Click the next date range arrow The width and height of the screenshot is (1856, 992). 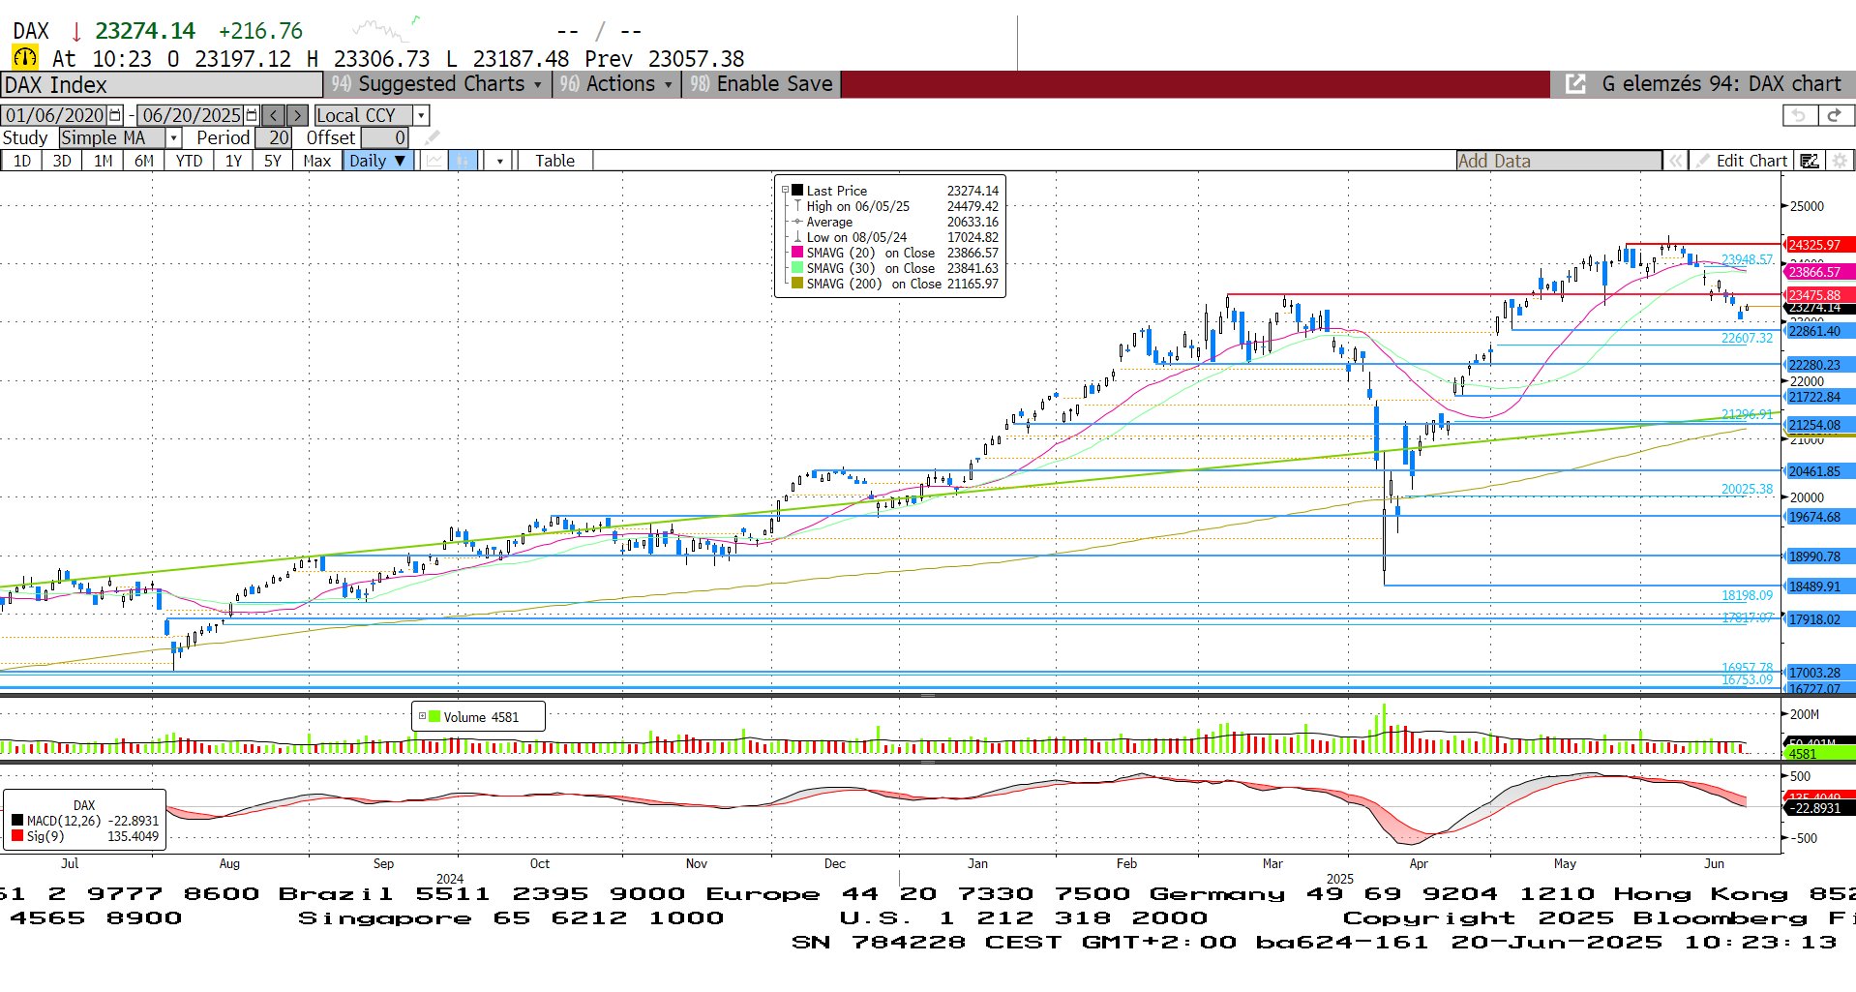point(298,115)
